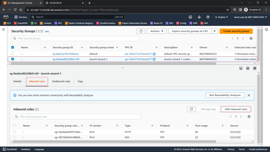Screen dimensions: 270x152
Task: Sort by Security group name column arrow
Action: [x=117, y=48]
